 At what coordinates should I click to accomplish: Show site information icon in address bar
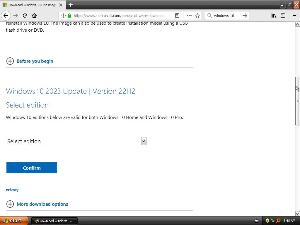(x=64, y=16)
